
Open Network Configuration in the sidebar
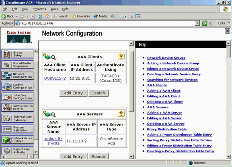17,75
